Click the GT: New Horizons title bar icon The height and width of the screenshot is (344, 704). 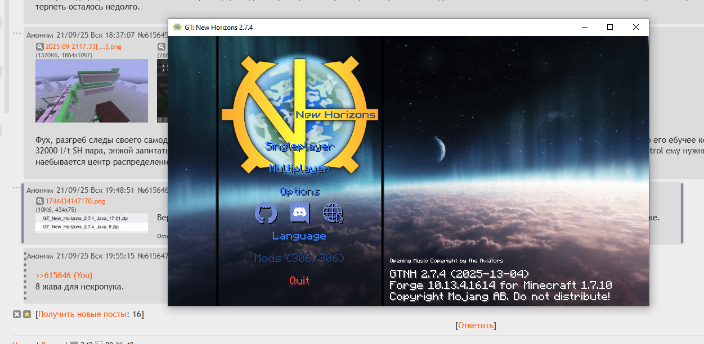point(177,27)
